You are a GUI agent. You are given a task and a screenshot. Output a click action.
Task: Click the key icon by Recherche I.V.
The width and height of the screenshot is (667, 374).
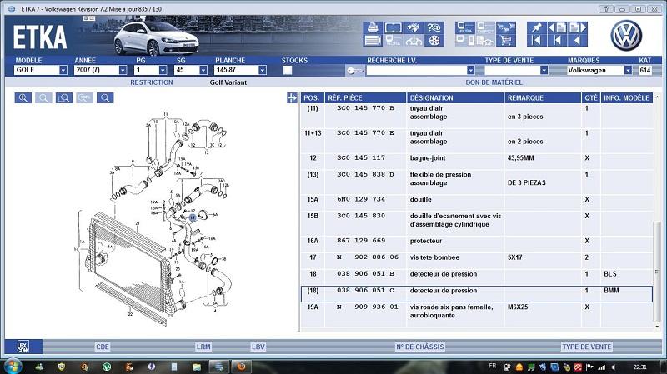coord(355,71)
